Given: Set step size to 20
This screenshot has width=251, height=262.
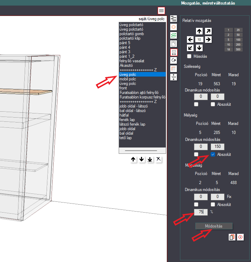Looking at the screenshot, I should click(238, 30).
